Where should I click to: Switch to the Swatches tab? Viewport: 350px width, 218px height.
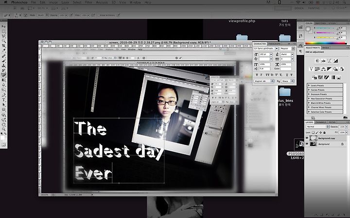(320, 23)
